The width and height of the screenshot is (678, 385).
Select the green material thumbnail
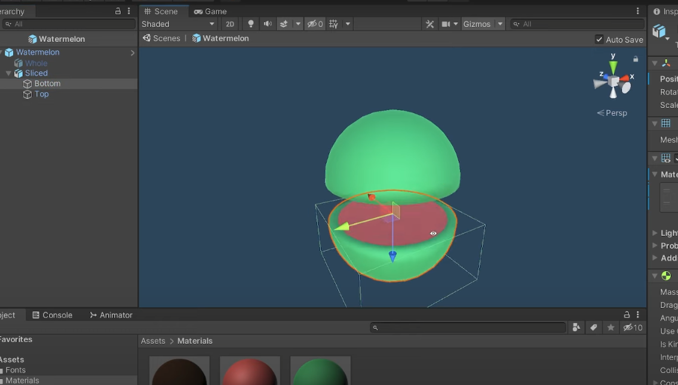[x=320, y=371]
